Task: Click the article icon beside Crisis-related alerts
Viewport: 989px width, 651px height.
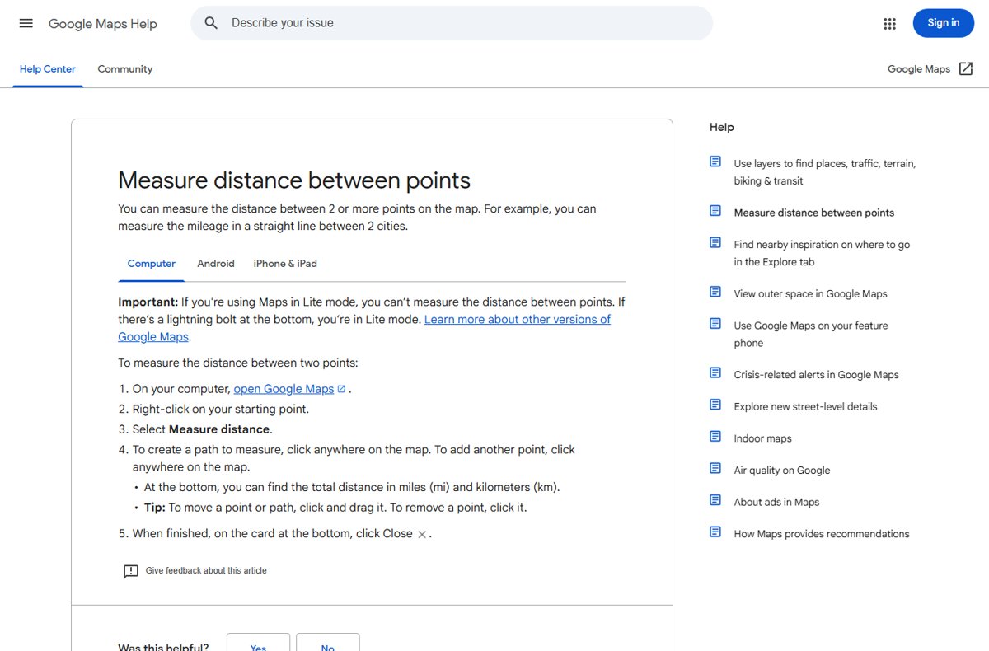Action: click(x=715, y=373)
